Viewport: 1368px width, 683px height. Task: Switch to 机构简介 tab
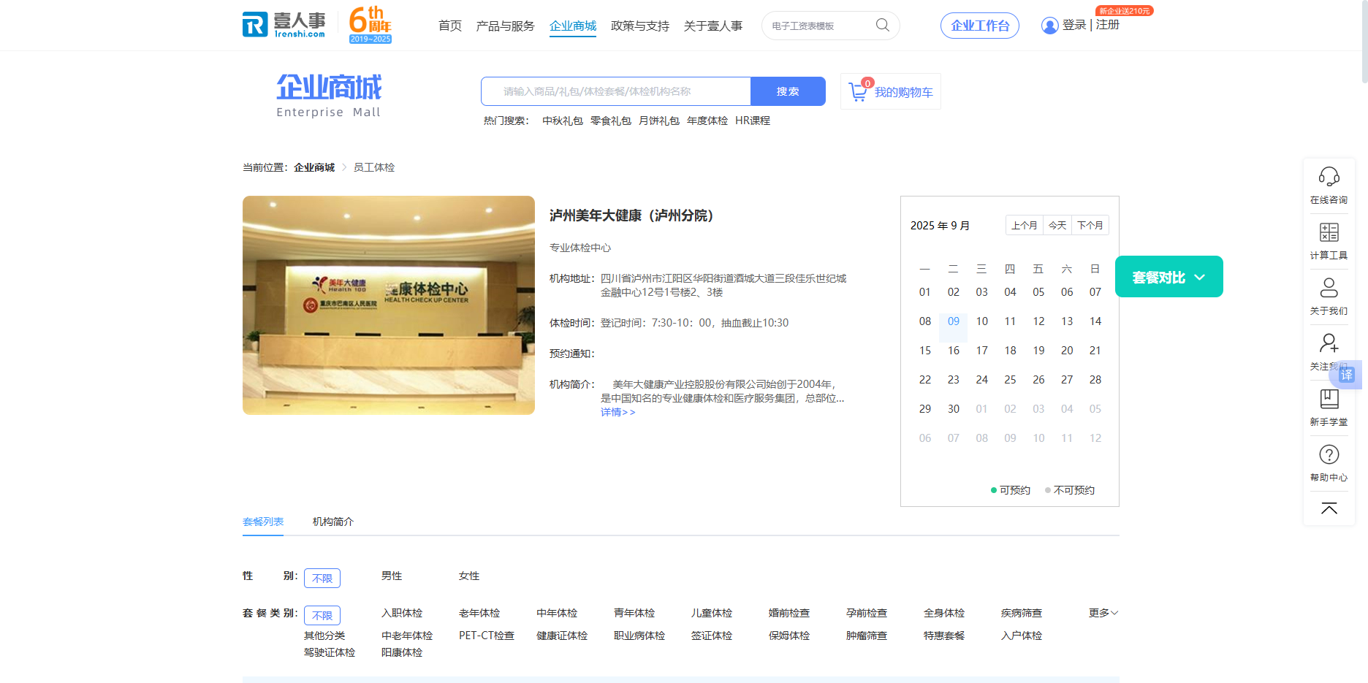(333, 522)
